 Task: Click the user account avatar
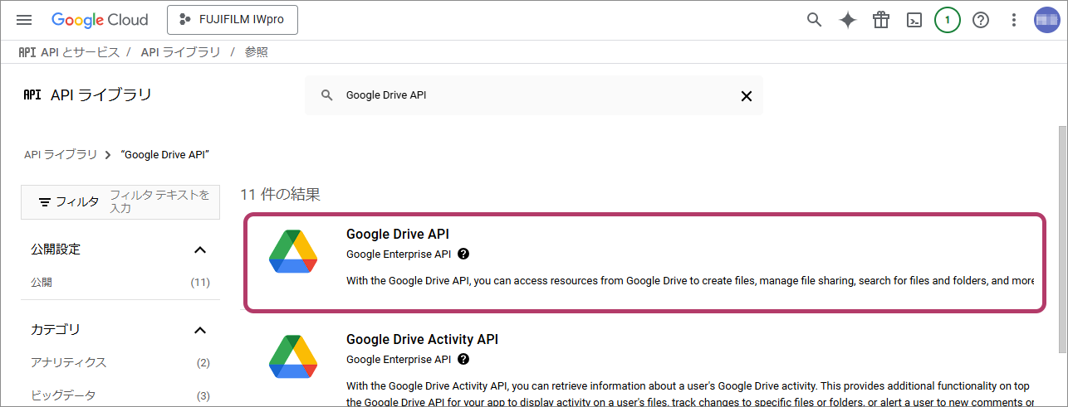[x=1046, y=20]
